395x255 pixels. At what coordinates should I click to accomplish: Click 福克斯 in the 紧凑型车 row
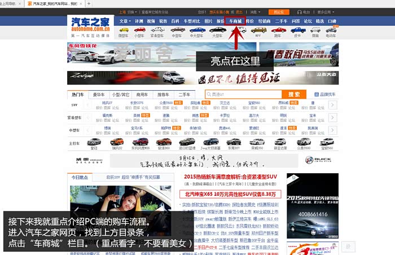point(107,116)
